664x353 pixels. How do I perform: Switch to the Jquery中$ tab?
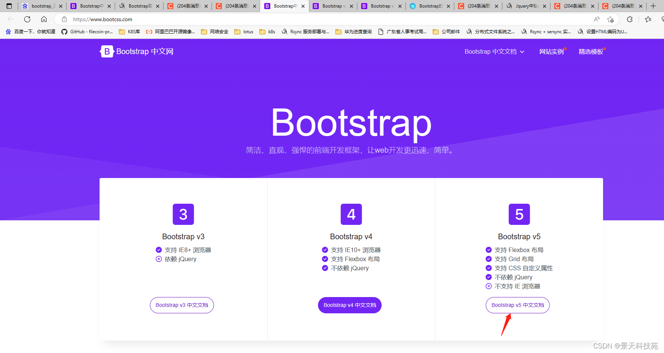[526, 6]
